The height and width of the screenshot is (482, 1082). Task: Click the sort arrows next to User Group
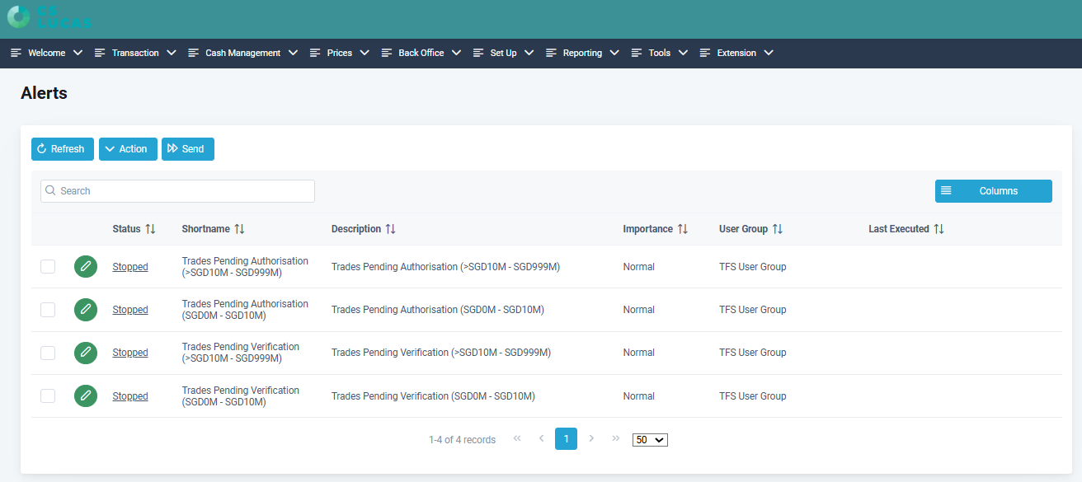(x=778, y=229)
